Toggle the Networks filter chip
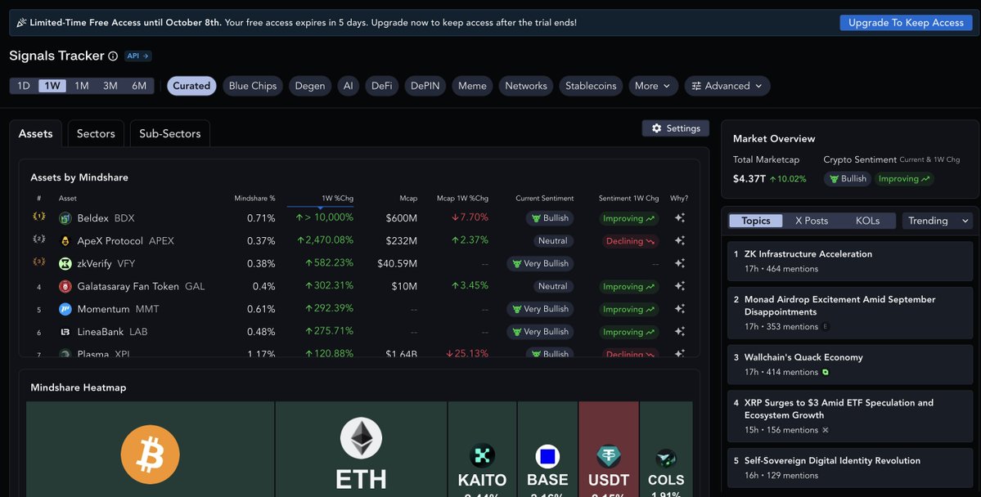The width and height of the screenshot is (981, 497). (525, 86)
